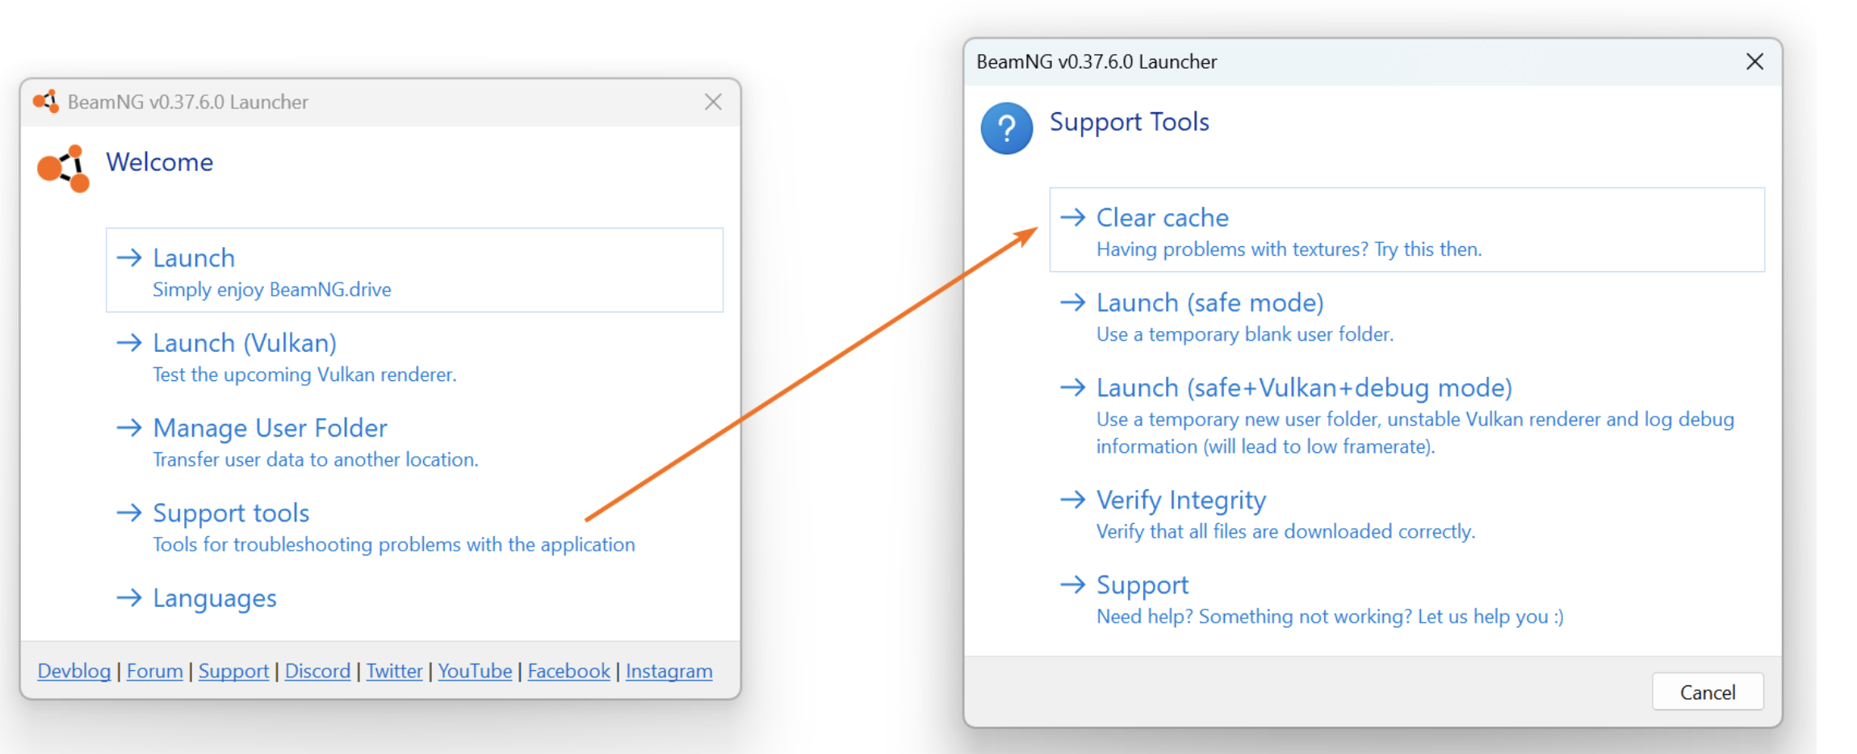Click the blue question mark Support Tools icon
This screenshot has height=754, width=1857.
coord(1006,128)
